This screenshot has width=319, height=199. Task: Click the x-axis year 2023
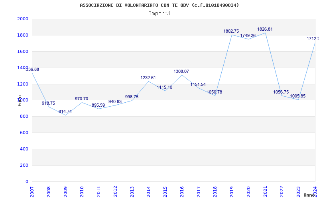coord(298,192)
